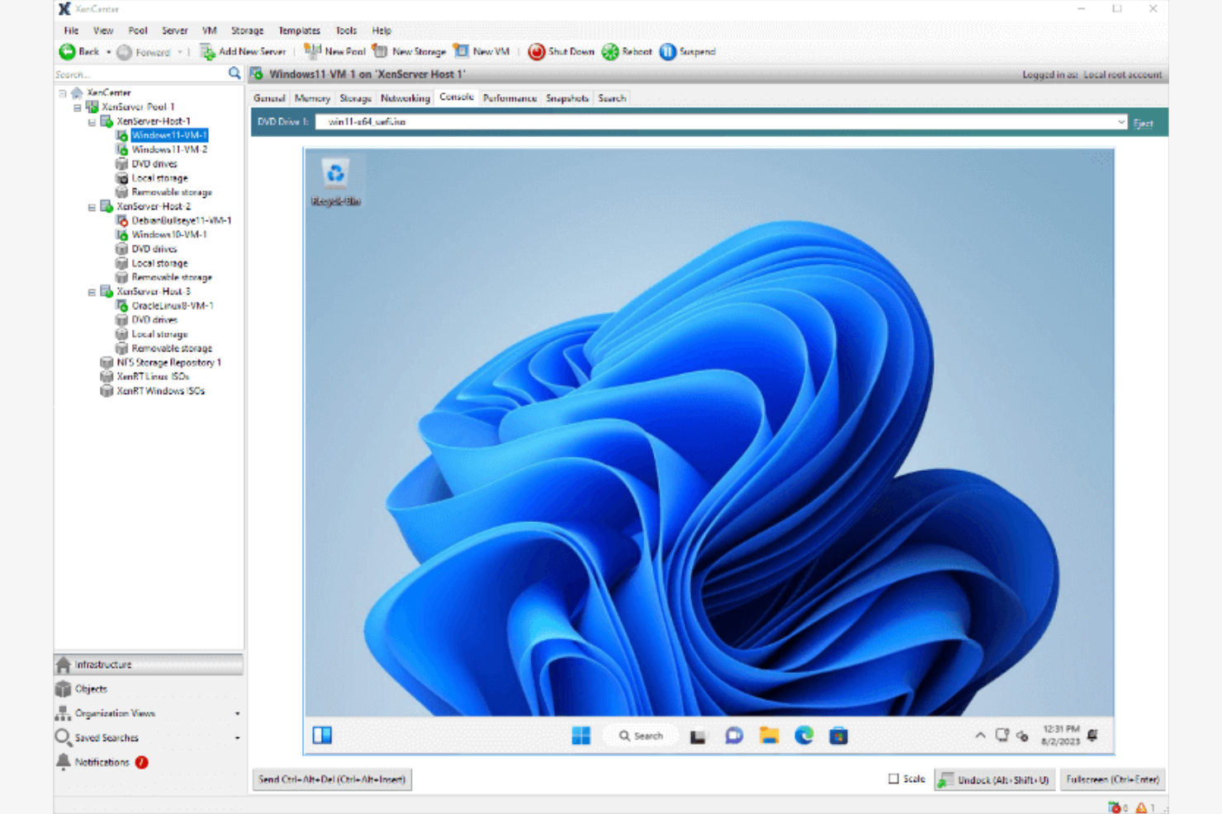
Task: Switch to the Snapshots tab
Action: coord(567,98)
